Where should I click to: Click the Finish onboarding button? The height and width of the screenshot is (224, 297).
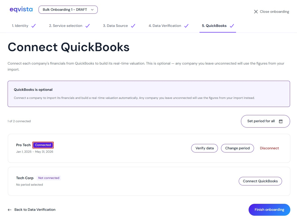pos(269,210)
